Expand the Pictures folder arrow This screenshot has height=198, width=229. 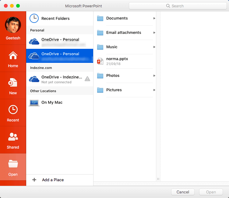pos(154,90)
